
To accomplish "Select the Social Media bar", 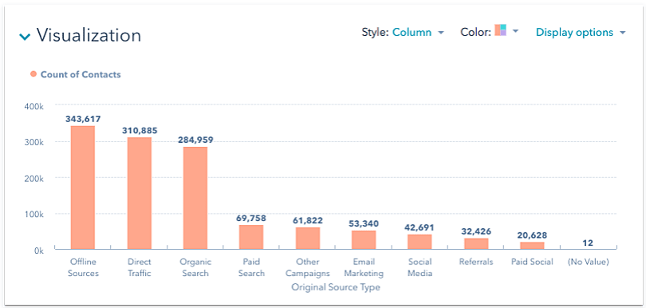I will point(420,242).
